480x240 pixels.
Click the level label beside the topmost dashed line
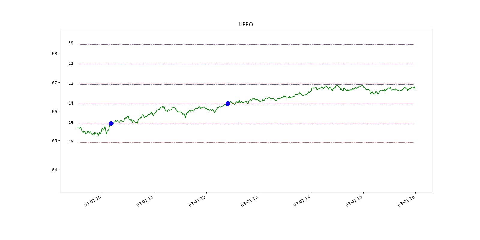point(71,43)
